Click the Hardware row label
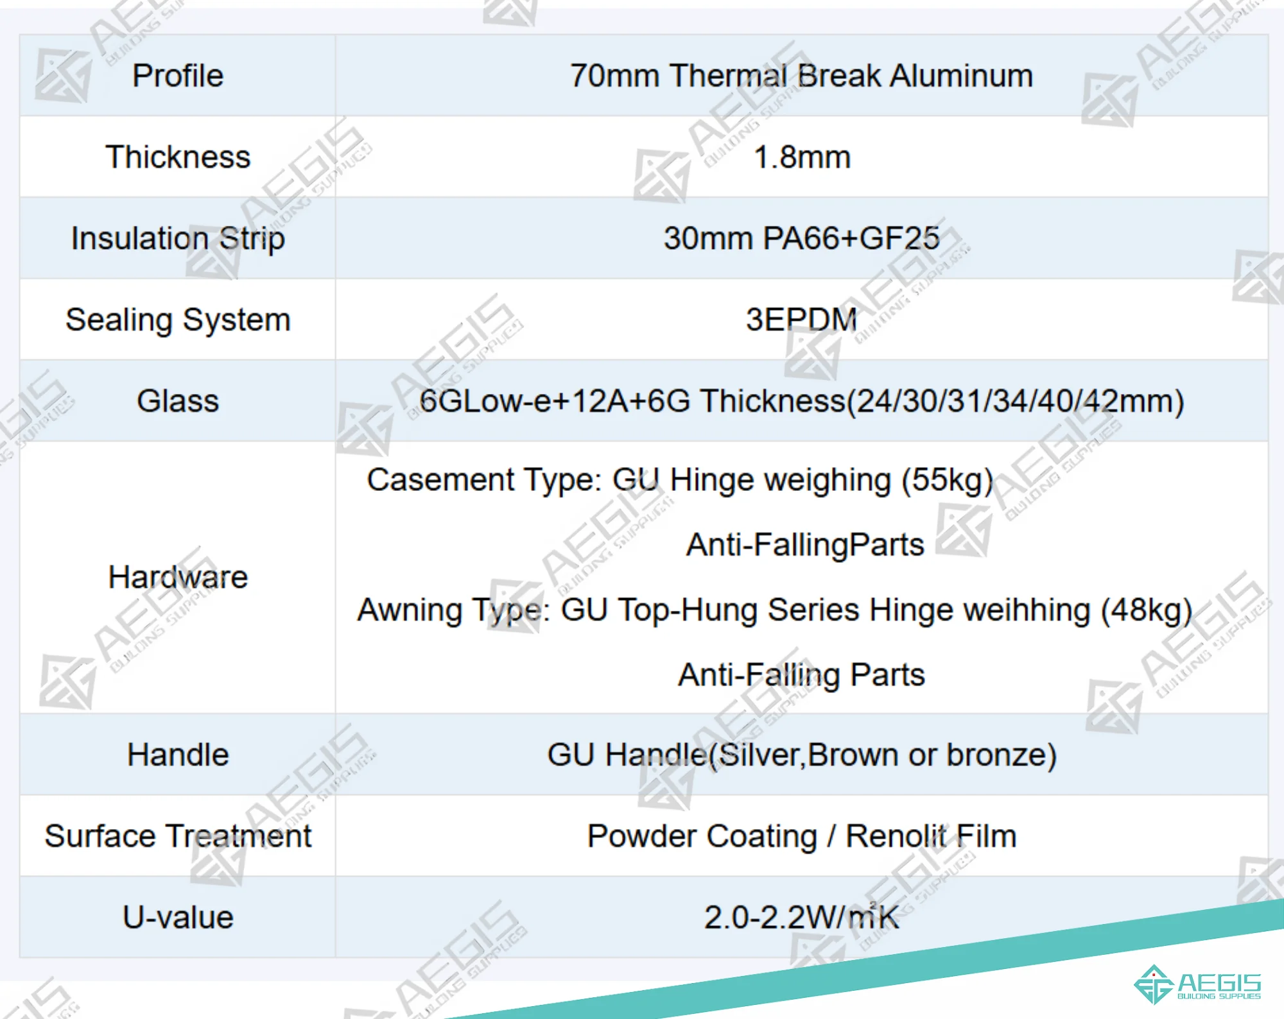Image resolution: width=1284 pixels, height=1019 pixels. point(178,577)
